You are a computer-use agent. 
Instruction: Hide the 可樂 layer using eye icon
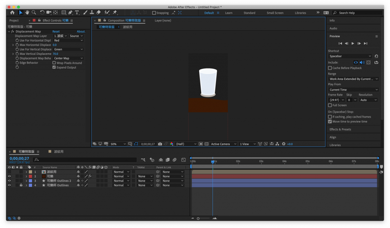10,176
